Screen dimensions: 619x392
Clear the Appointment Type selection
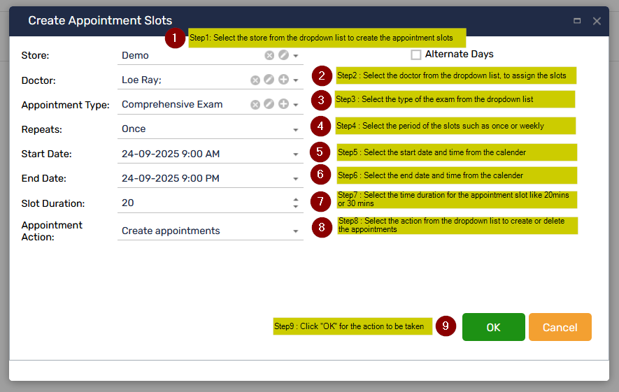click(x=255, y=105)
